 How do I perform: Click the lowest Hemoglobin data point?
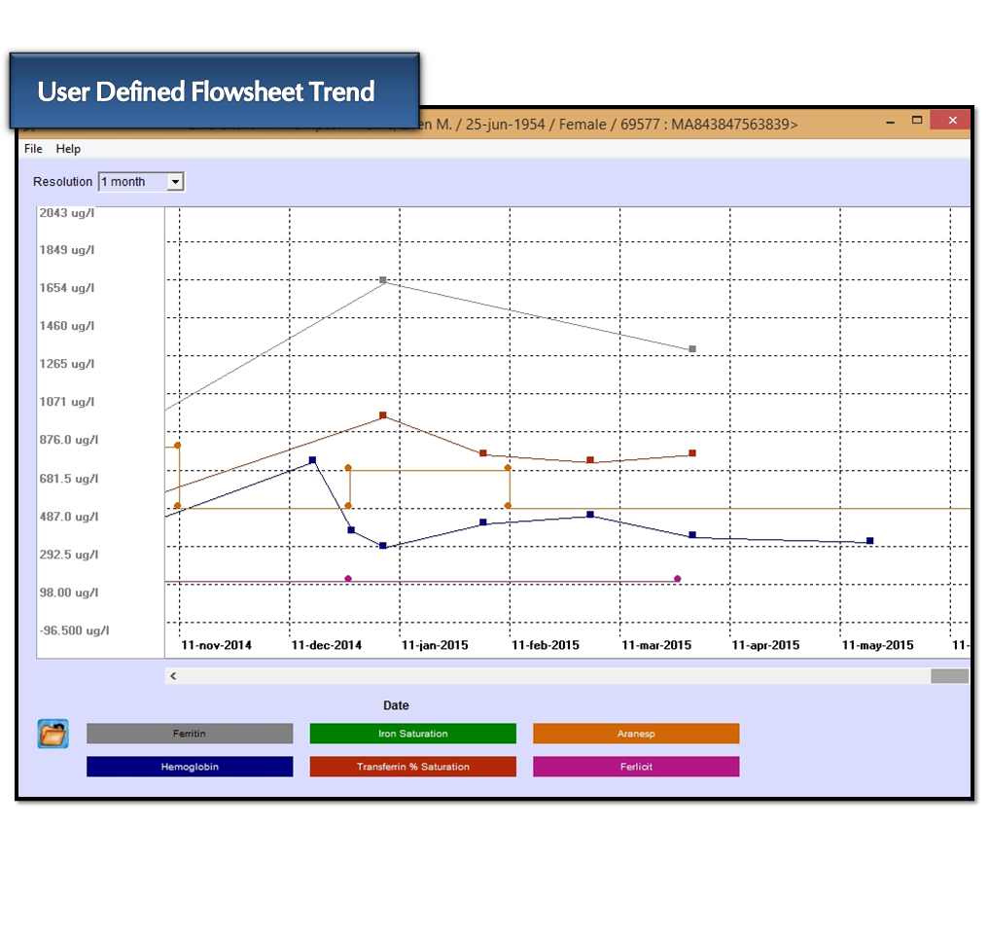pyautogui.click(x=381, y=546)
